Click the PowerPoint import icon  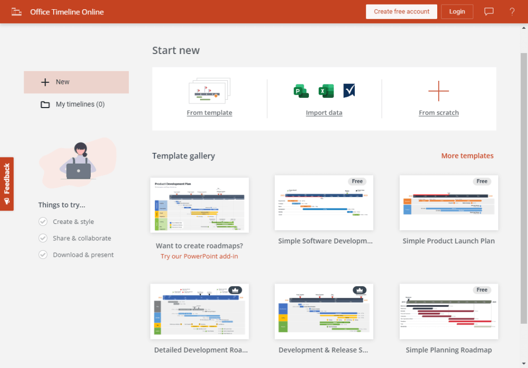(x=301, y=91)
